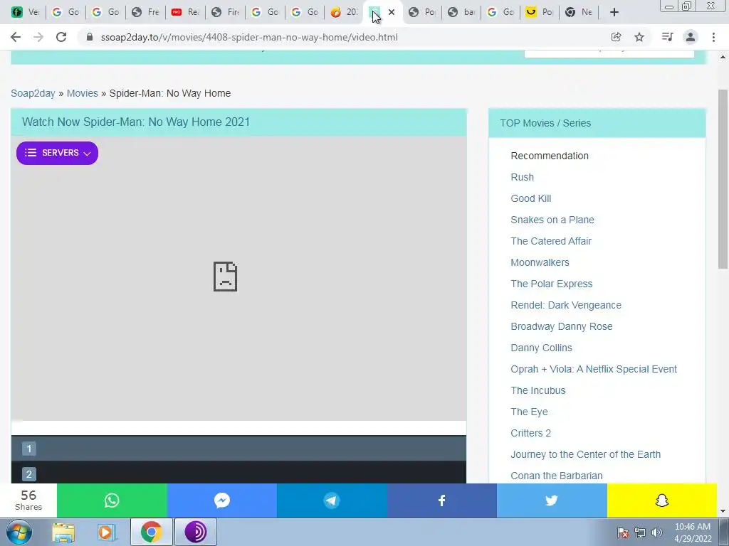
Task: Open Windows Explorer from taskbar
Action: click(x=63, y=532)
